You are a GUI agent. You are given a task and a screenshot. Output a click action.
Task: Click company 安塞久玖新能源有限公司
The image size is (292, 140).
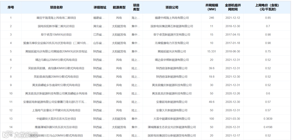pos(172,110)
